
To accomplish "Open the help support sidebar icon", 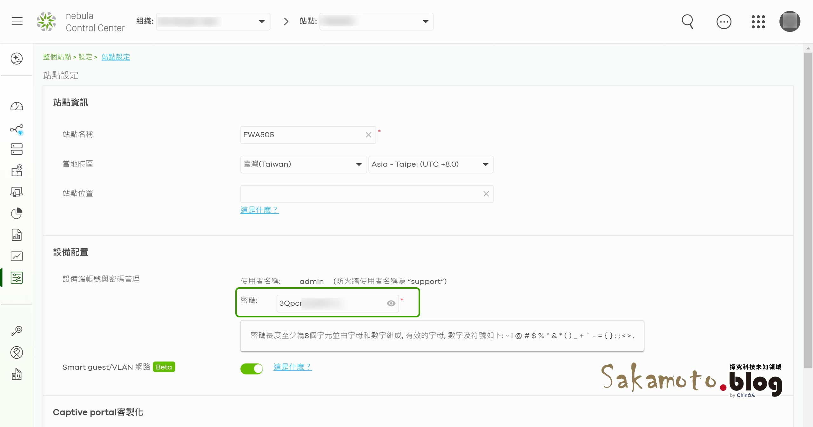I will (17, 352).
